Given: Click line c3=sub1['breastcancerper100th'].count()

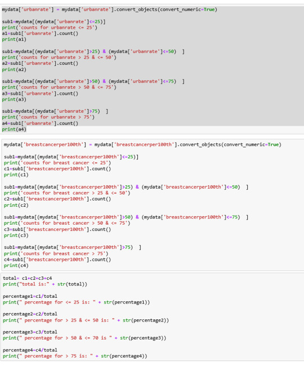Looking at the screenshot, I should coord(57,229).
